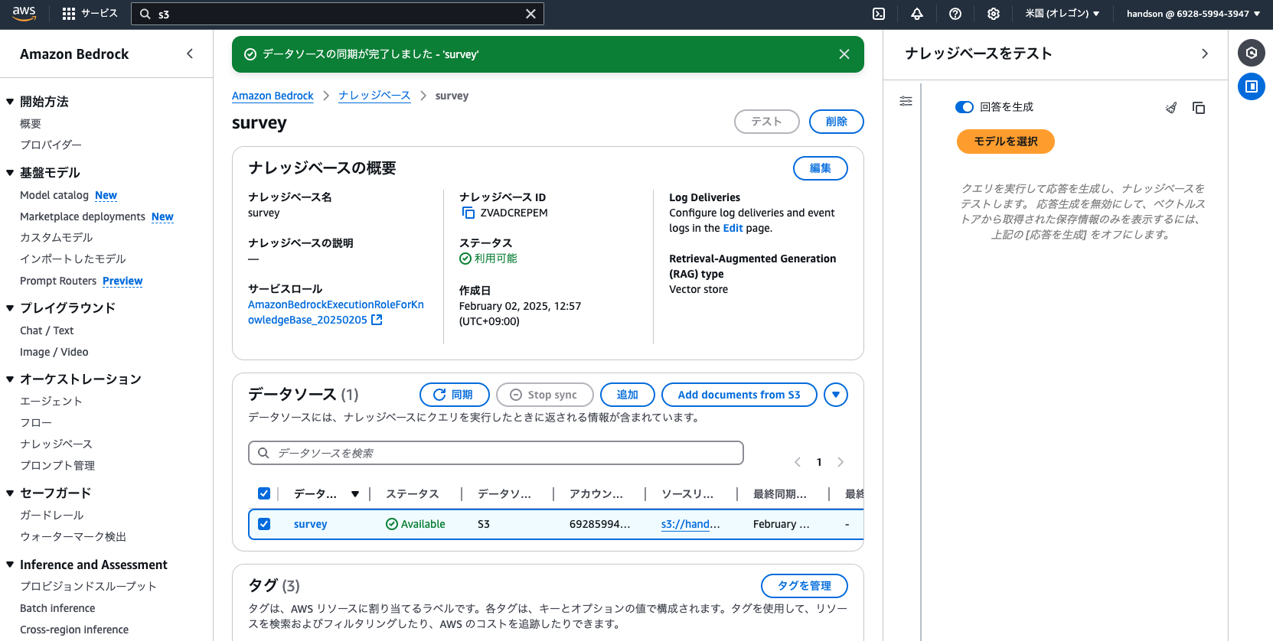This screenshot has width=1273, height=641.
Task: Collapse the 開始方法 section
Action: tap(10, 102)
